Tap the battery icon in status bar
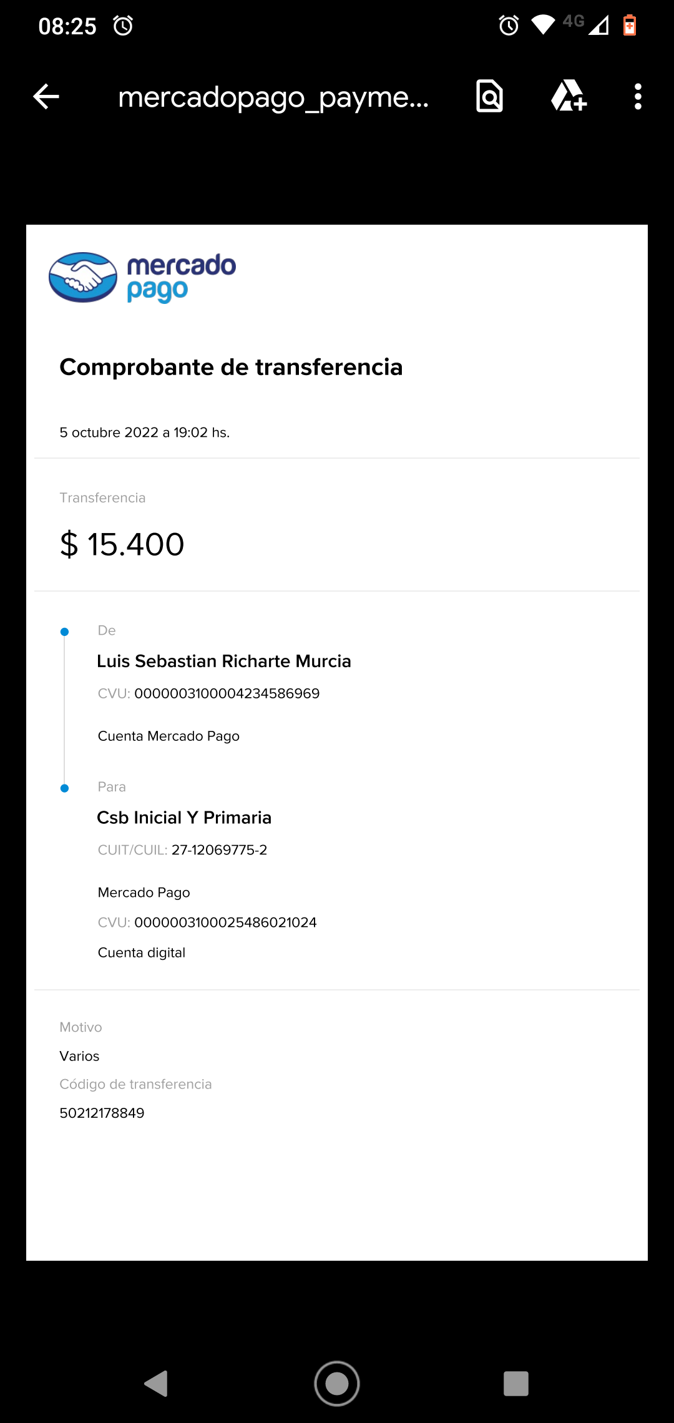The height and width of the screenshot is (1423, 674). [x=630, y=26]
